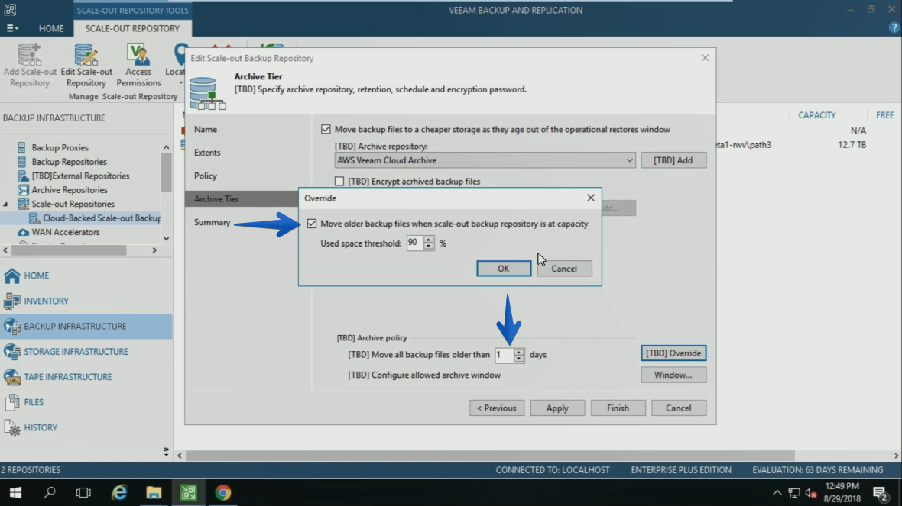This screenshot has width=902, height=506.
Task: Open File Explorer from taskbar
Action: coord(154,493)
